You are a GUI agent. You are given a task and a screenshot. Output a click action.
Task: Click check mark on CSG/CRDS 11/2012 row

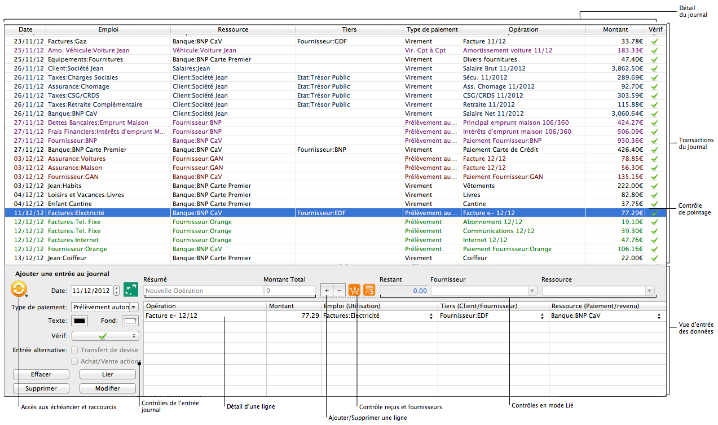(x=655, y=95)
